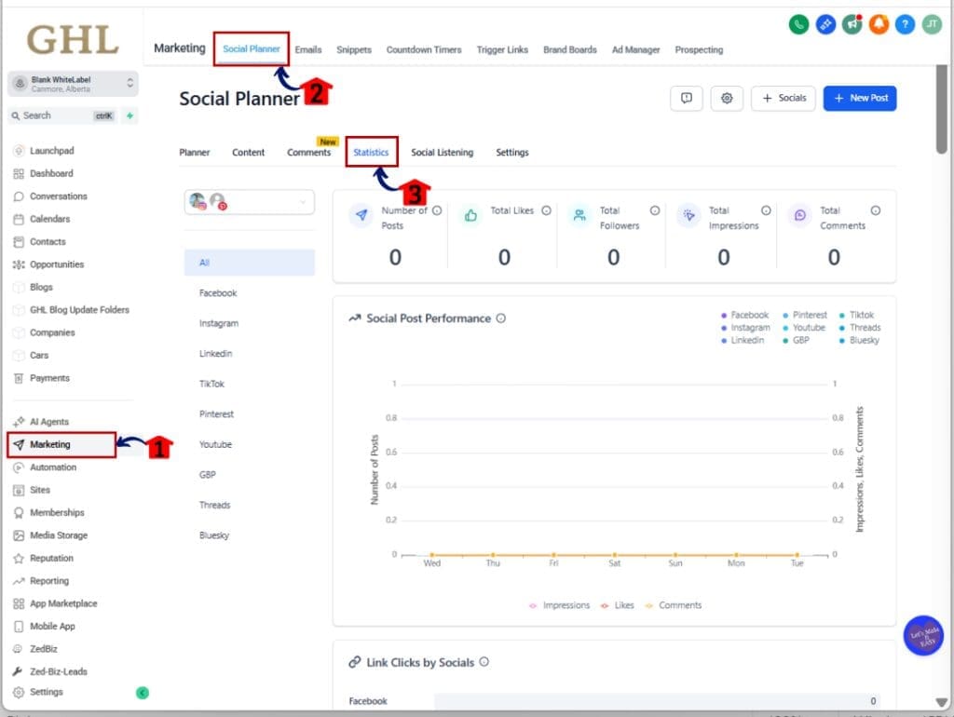Switch to the Social Listening tab
Viewport: 954px width, 717px height.
coord(443,152)
